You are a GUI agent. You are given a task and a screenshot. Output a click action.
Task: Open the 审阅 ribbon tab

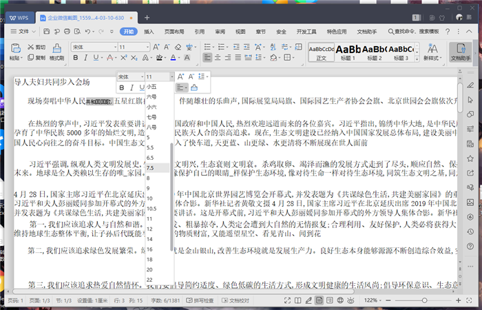pyautogui.click(x=220, y=32)
